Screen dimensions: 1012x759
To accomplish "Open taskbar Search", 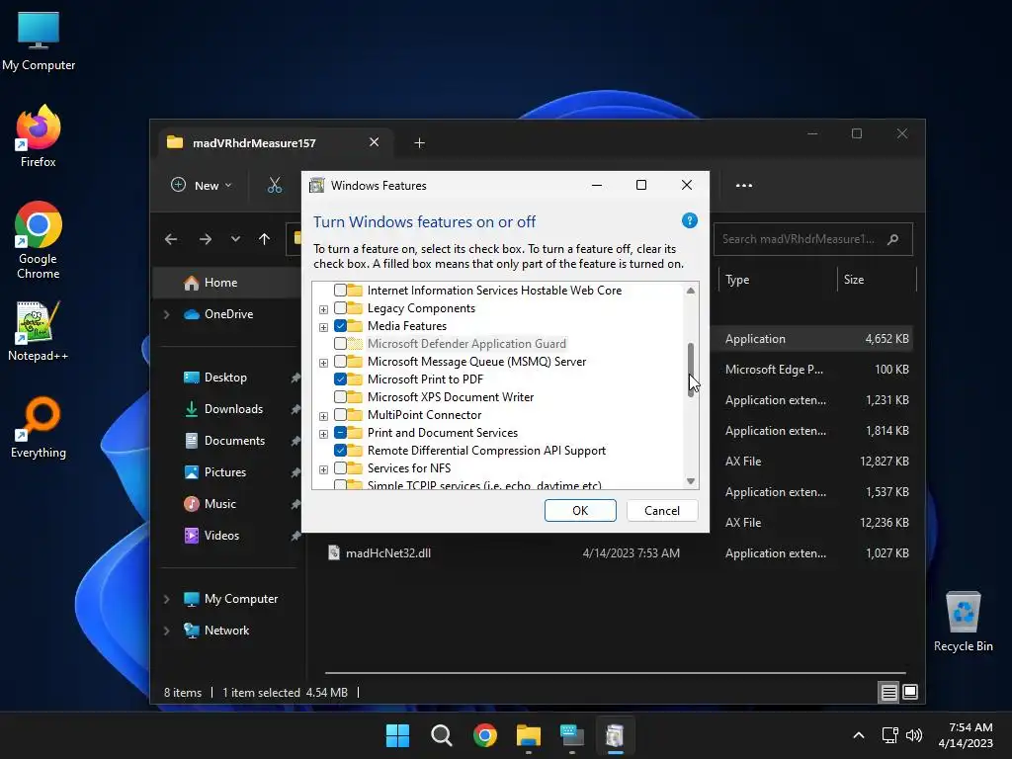I will tap(442, 735).
